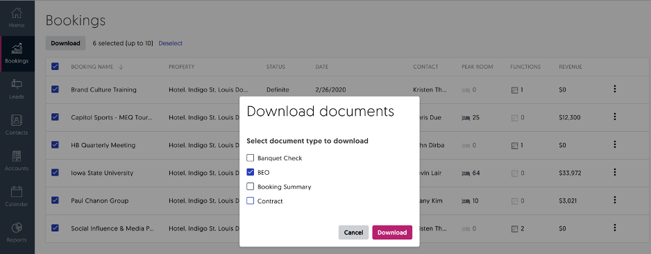Open the Social Influence & Media booking
Screen dimensions: 651x254
112,228
